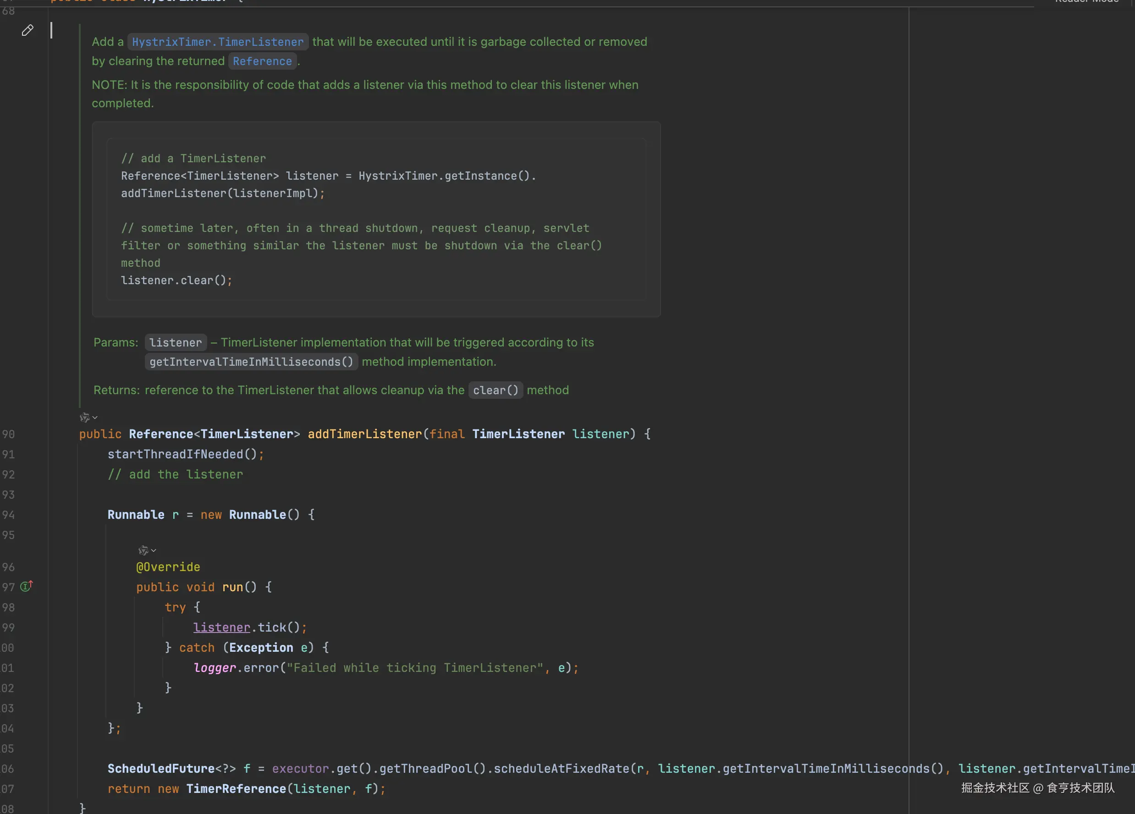Follow the Reference link in the Javadoc
This screenshot has height=814, width=1135.
click(x=262, y=61)
